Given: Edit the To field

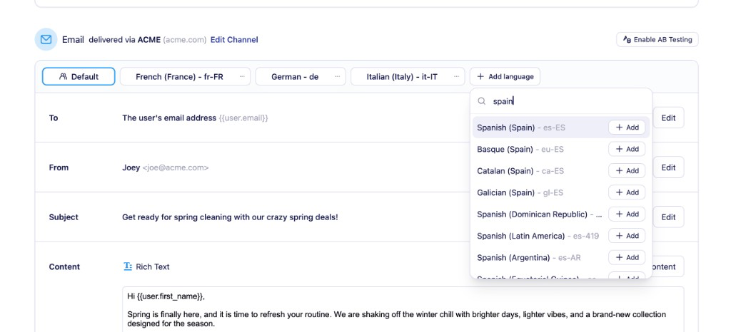Looking at the screenshot, I should click(668, 118).
